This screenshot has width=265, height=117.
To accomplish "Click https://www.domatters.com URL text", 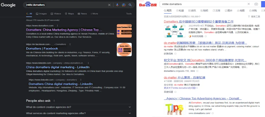I will click(40, 26).
